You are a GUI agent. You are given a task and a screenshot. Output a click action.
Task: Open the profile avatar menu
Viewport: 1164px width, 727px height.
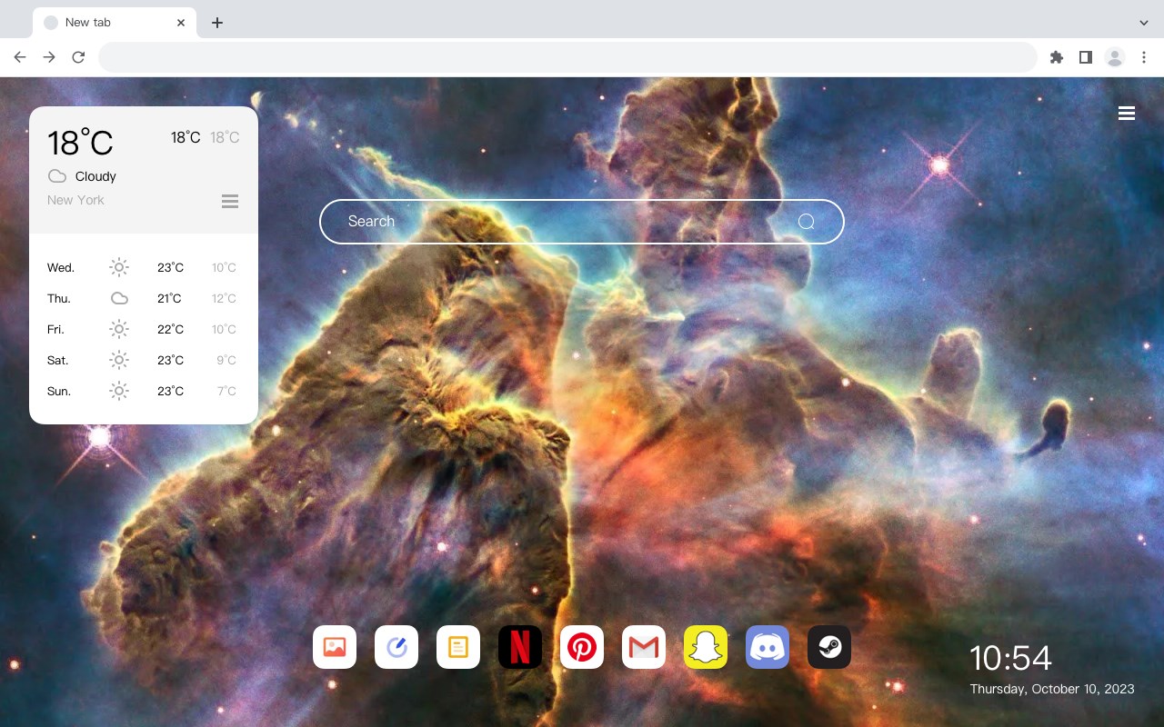(x=1115, y=57)
